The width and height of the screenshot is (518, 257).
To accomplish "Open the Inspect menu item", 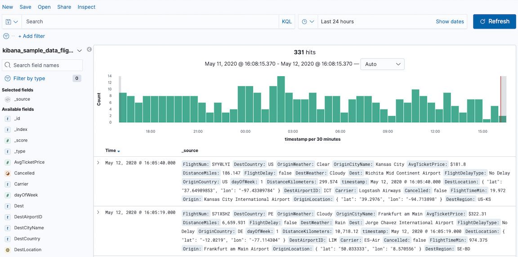I will 86,7.
